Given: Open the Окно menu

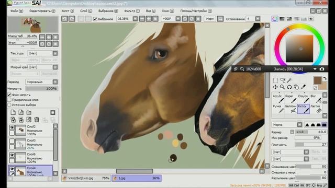Looking at the screenshot, I should (x=167, y=11).
